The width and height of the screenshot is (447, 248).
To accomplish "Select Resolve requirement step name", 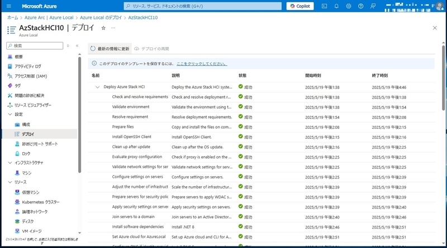I will click(130, 116).
